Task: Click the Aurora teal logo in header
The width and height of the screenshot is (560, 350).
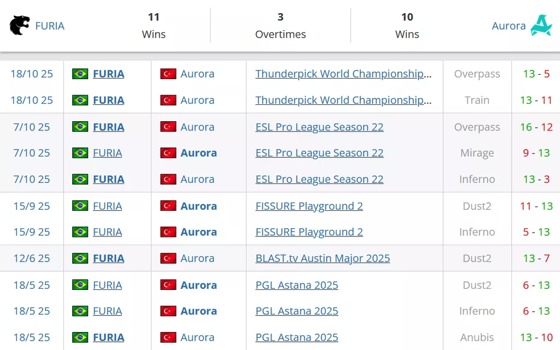Action: [541, 26]
